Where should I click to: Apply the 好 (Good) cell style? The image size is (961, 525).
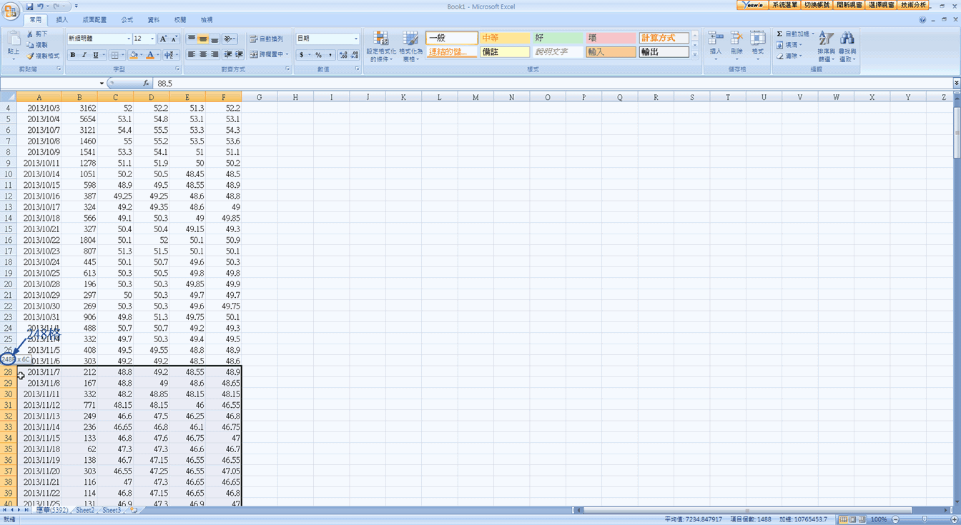558,38
